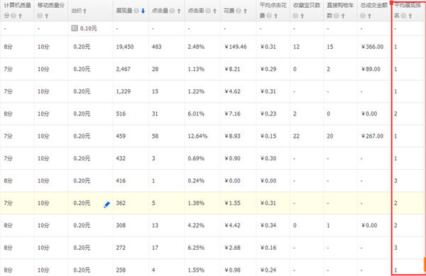Sort by 花费 using its up arrow
Viewport: 426px width, 276px height.
[x=245, y=11]
